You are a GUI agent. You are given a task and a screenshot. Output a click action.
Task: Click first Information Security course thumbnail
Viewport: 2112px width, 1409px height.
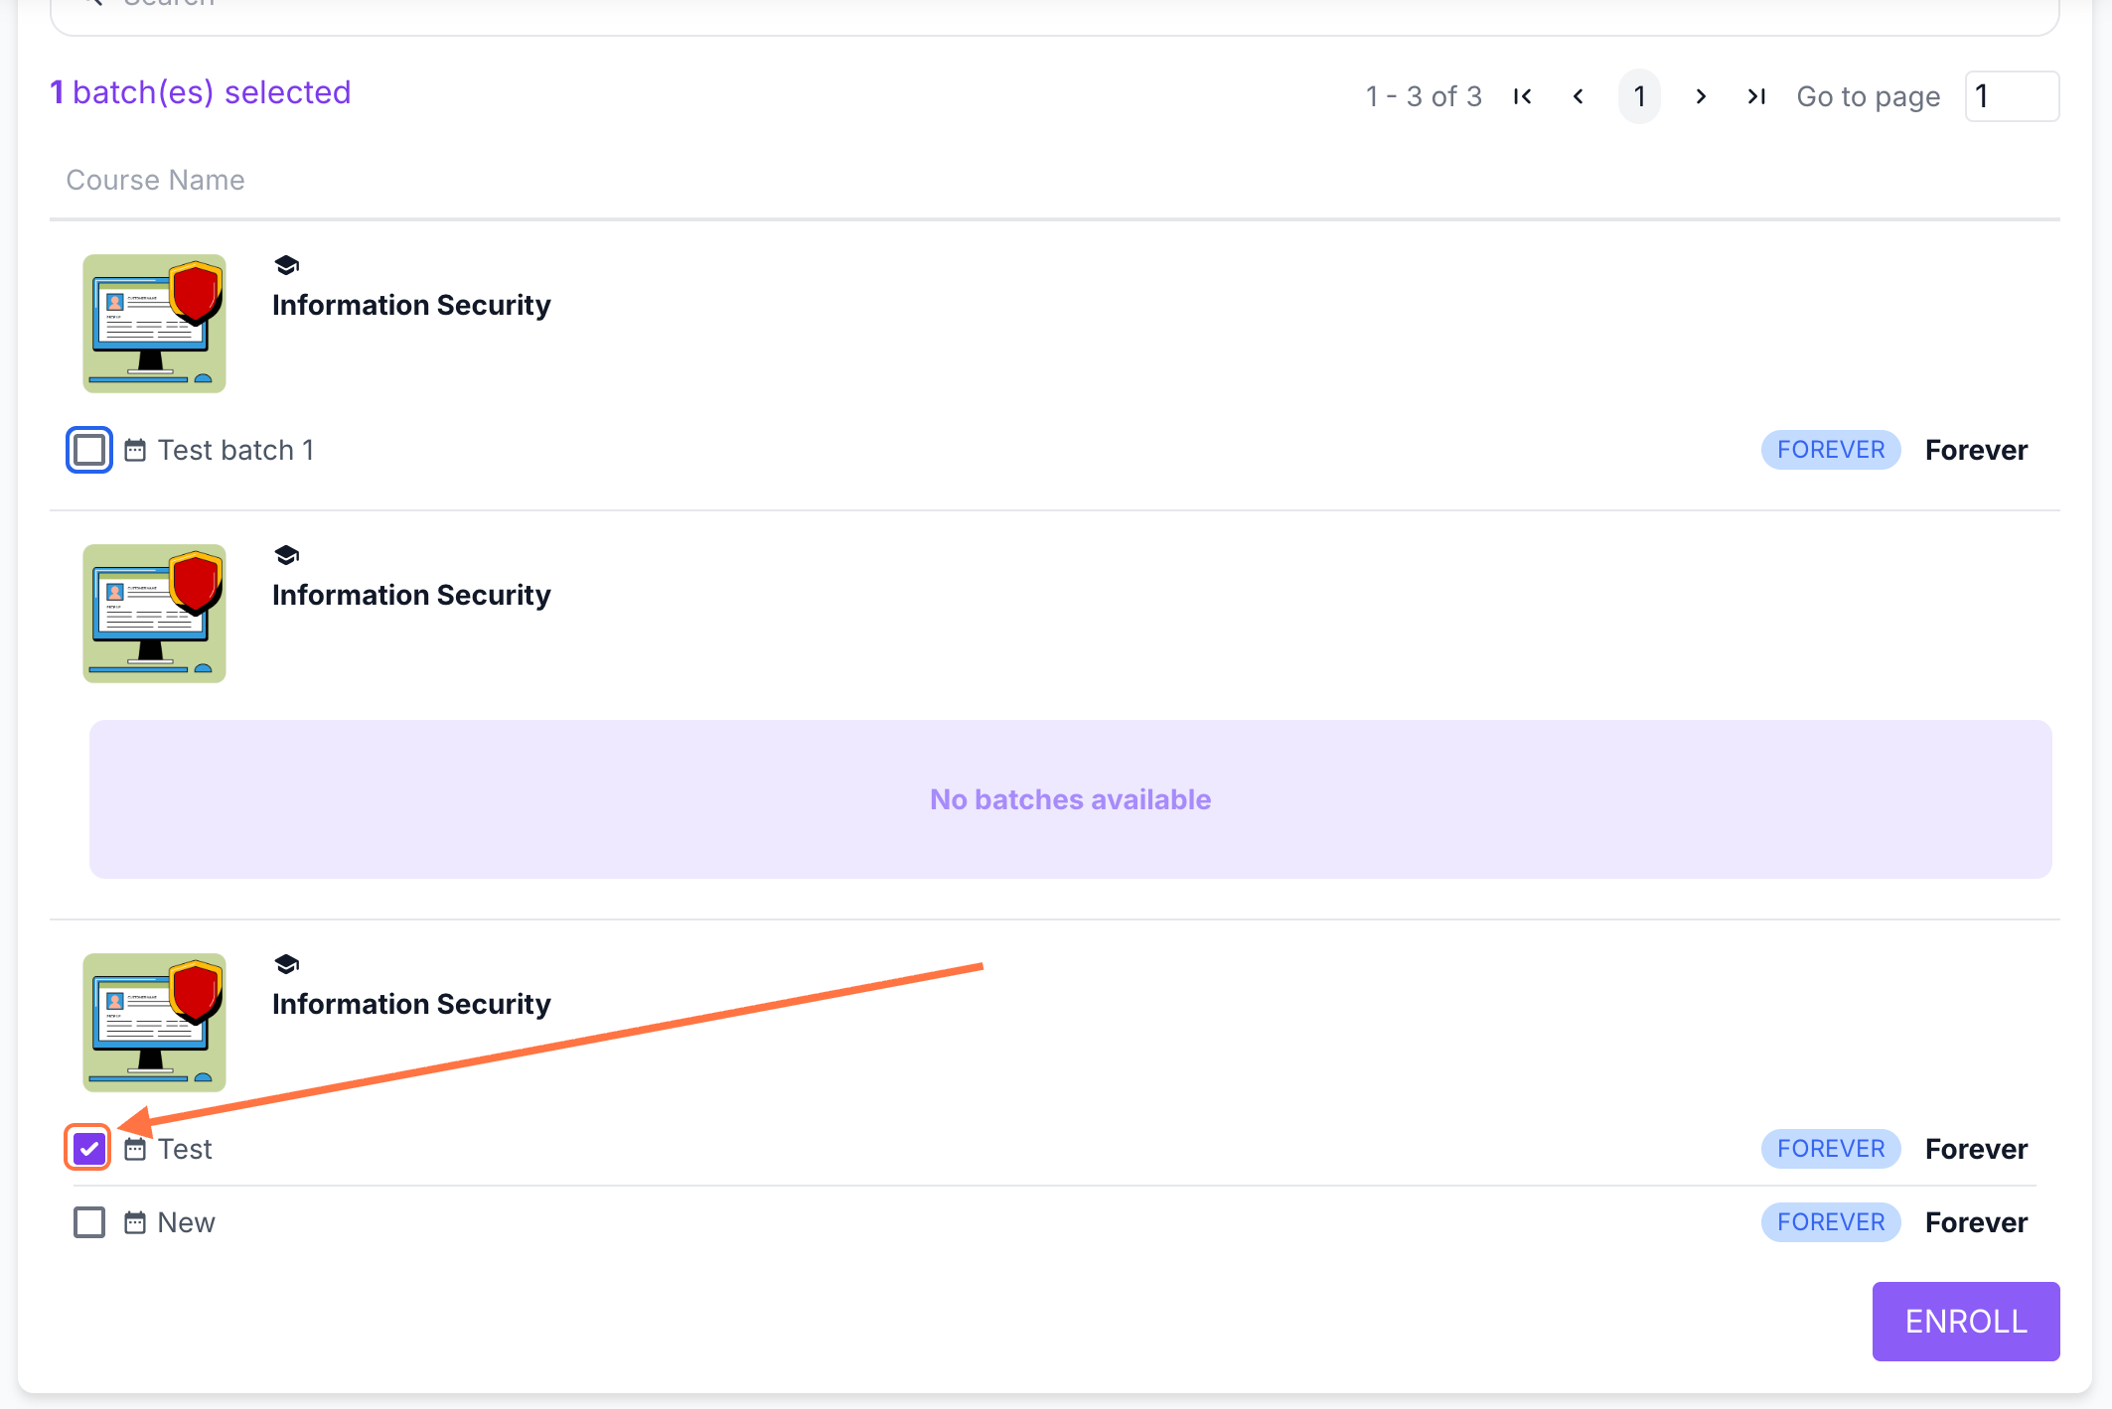[x=154, y=324]
